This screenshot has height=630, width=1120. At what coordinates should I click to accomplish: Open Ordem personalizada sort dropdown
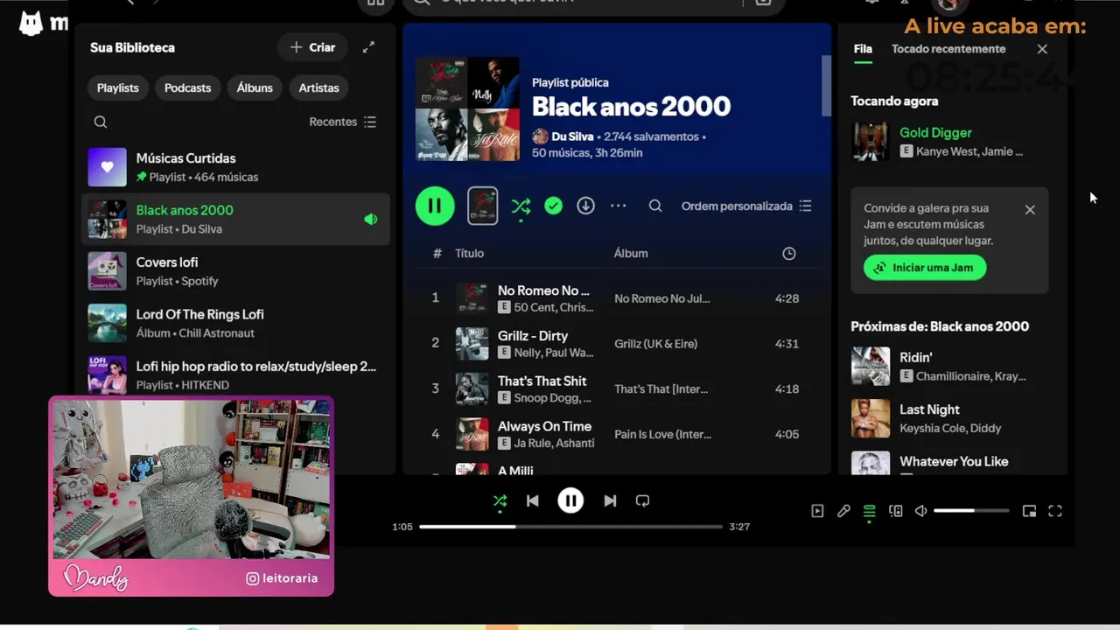coord(746,206)
